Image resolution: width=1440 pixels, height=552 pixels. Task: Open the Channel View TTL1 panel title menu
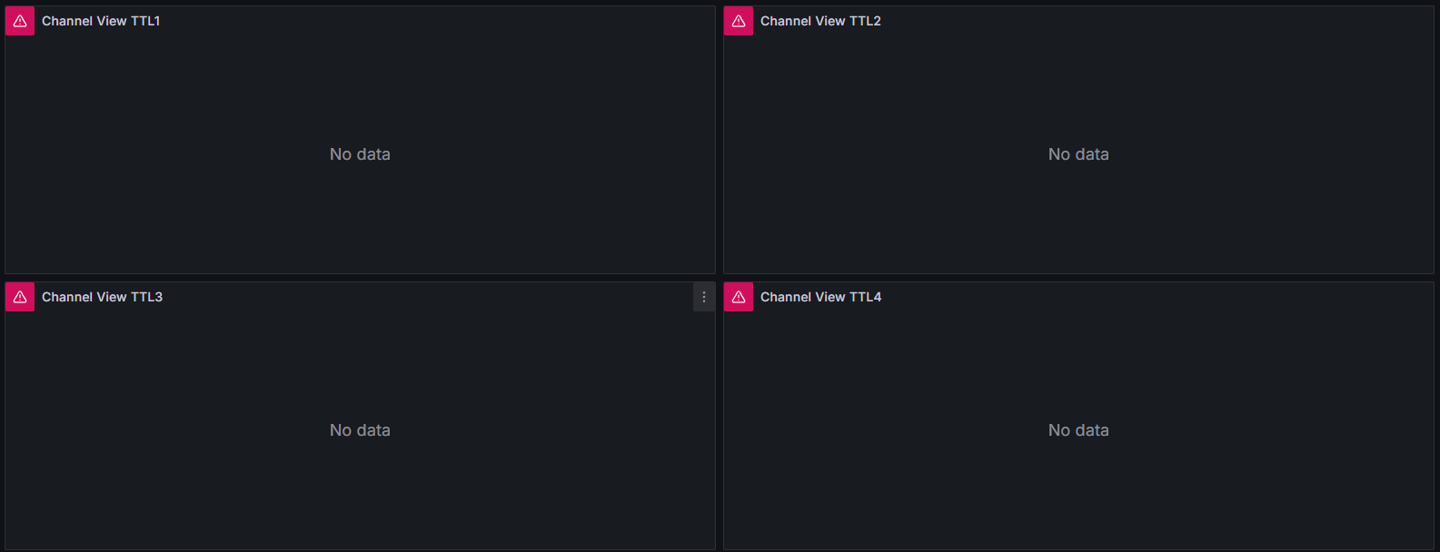101,20
